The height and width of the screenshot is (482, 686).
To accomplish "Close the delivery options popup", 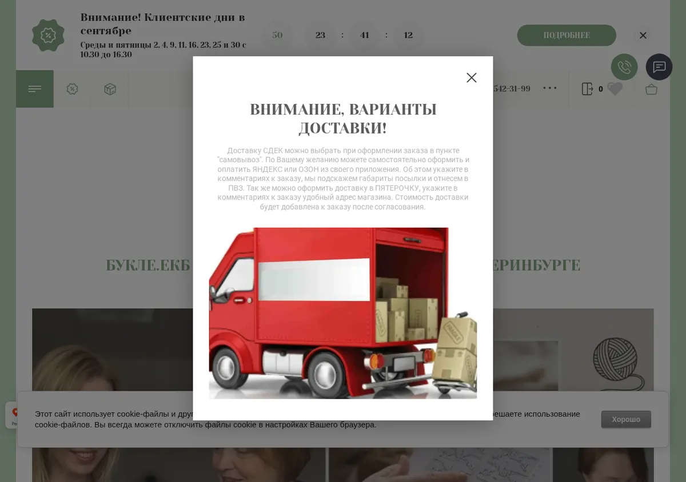I will point(471,78).
